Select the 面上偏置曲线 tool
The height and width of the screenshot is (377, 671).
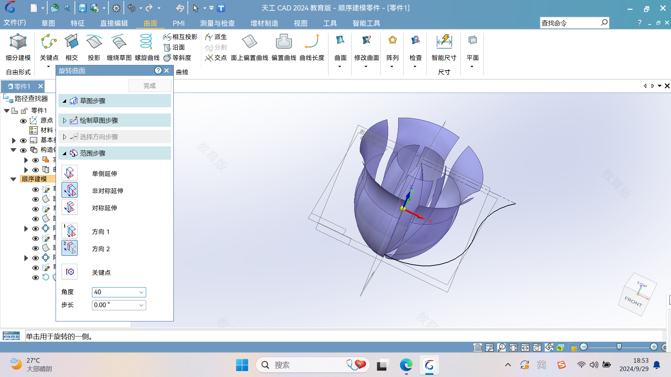249,48
